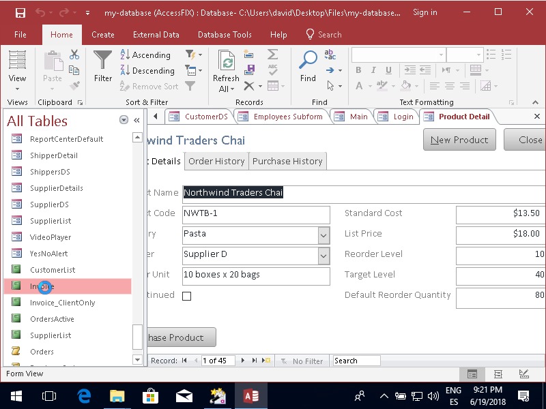Click the Totals sigma icon
Viewport: 546px width, 409px height.
point(272,55)
